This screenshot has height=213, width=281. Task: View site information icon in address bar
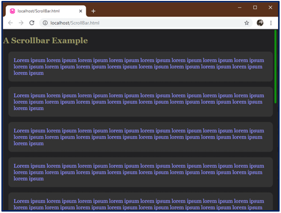click(45, 23)
